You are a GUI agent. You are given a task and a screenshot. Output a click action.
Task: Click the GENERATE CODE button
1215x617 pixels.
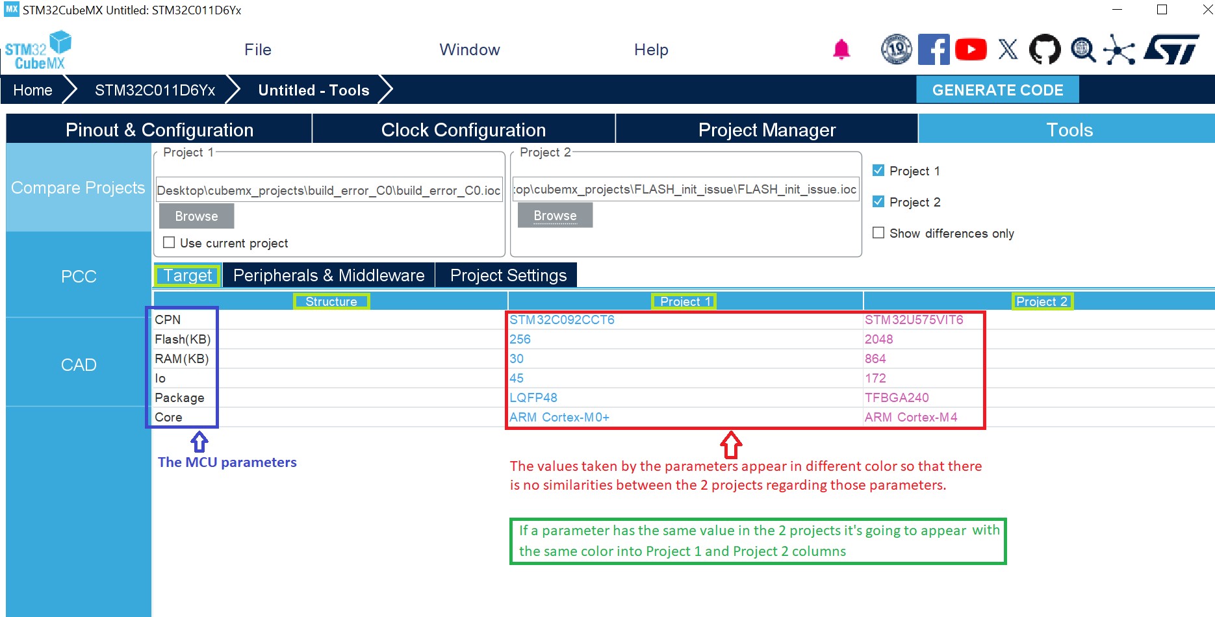(x=997, y=90)
